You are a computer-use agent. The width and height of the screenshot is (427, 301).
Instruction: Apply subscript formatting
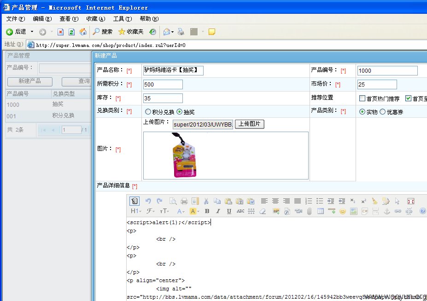point(353,201)
